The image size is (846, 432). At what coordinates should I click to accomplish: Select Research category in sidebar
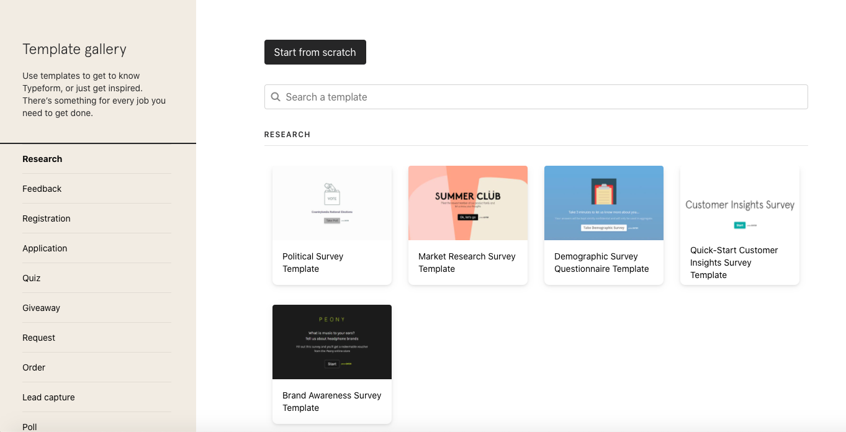click(x=42, y=159)
